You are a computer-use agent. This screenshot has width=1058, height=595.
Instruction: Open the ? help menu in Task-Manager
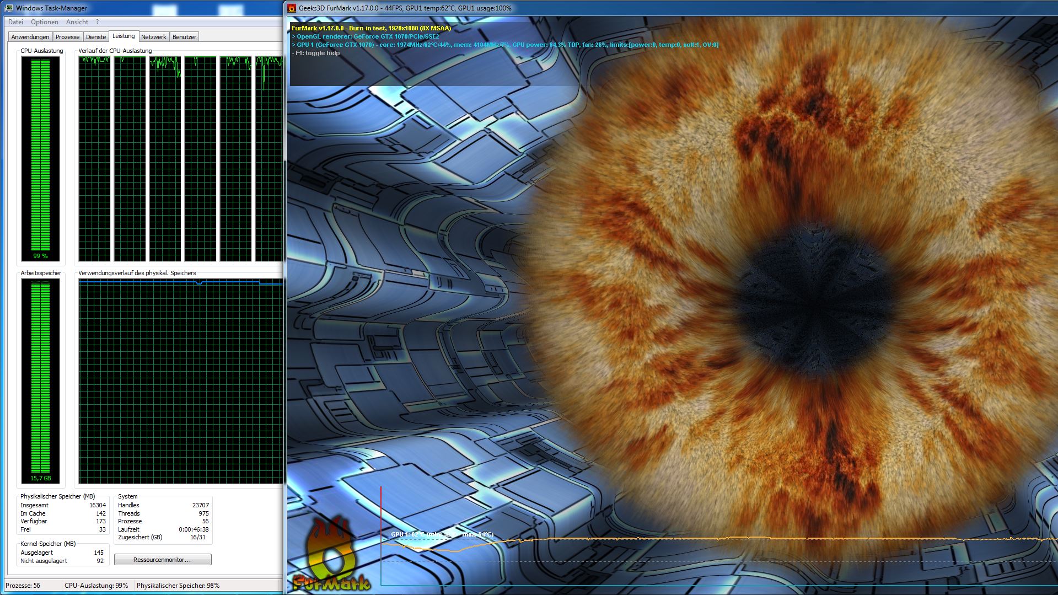(98, 22)
